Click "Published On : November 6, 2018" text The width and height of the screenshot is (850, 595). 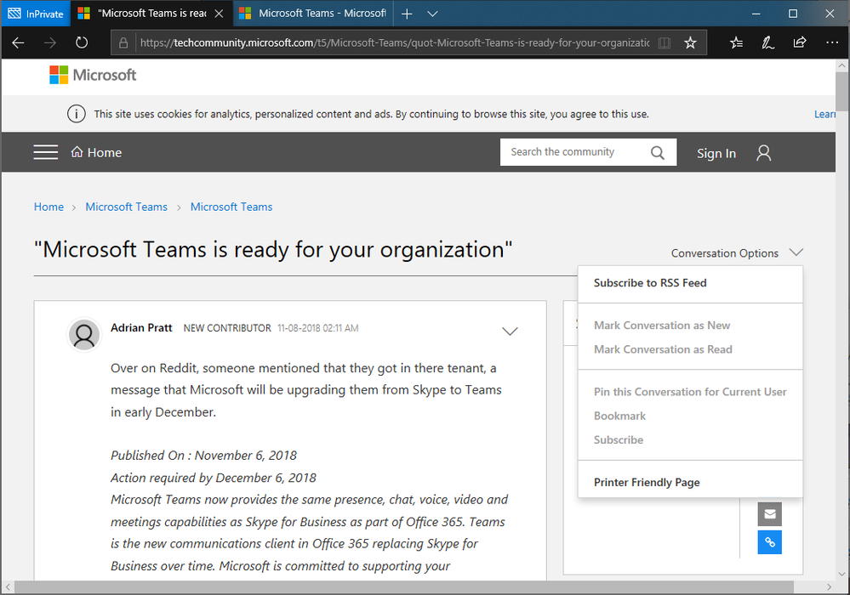tap(204, 456)
